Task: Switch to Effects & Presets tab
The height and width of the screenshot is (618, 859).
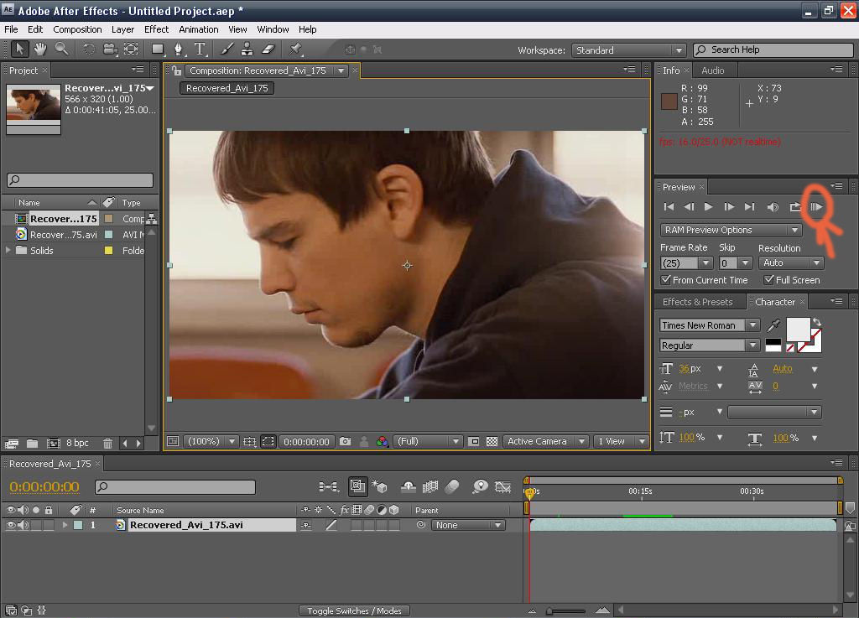Action: (697, 302)
